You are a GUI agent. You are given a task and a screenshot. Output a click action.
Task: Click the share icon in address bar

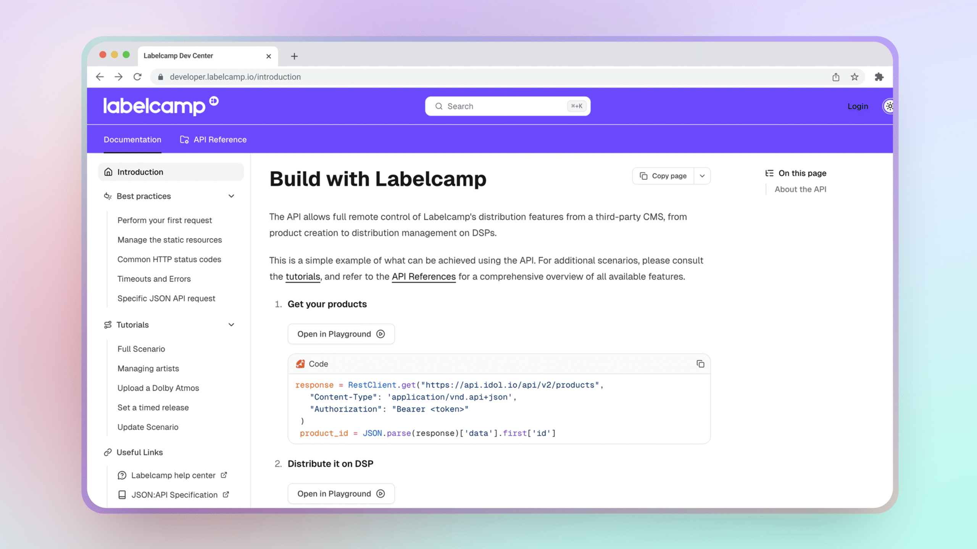point(836,77)
